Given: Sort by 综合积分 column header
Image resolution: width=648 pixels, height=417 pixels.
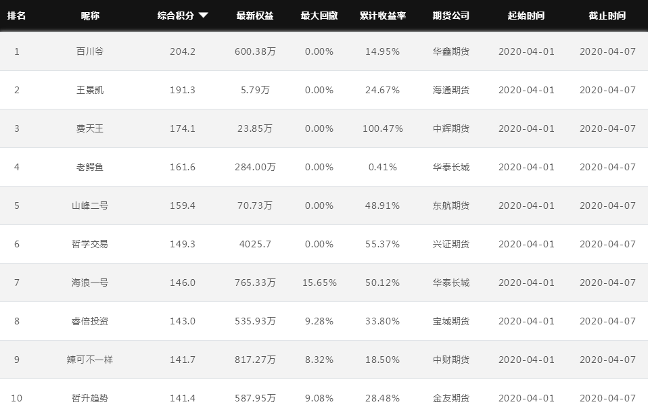Looking at the screenshot, I should click(x=176, y=16).
